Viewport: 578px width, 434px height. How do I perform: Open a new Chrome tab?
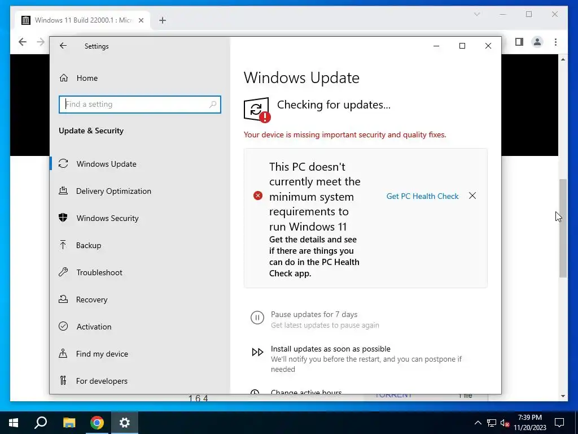click(x=163, y=20)
